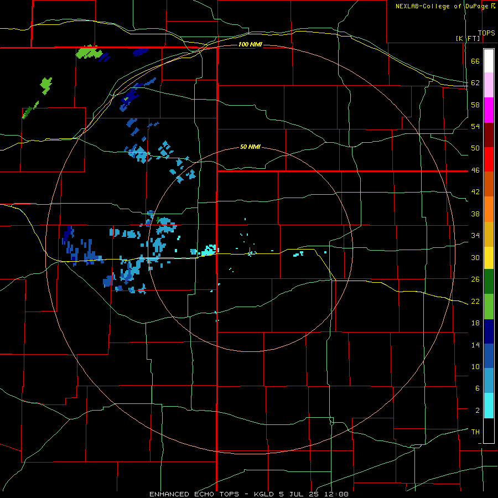Pick the cyan legend band
Viewport: 498px width, 498px height.
[x=489, y=406]
